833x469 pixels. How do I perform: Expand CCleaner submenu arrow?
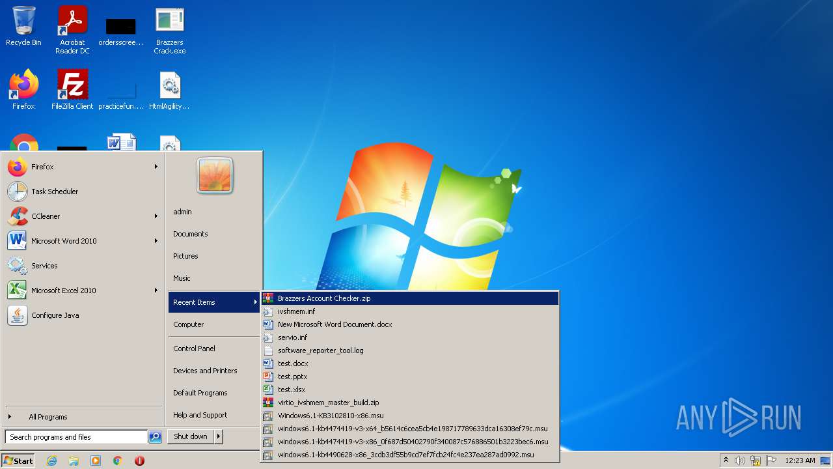(x=156, y=216)
